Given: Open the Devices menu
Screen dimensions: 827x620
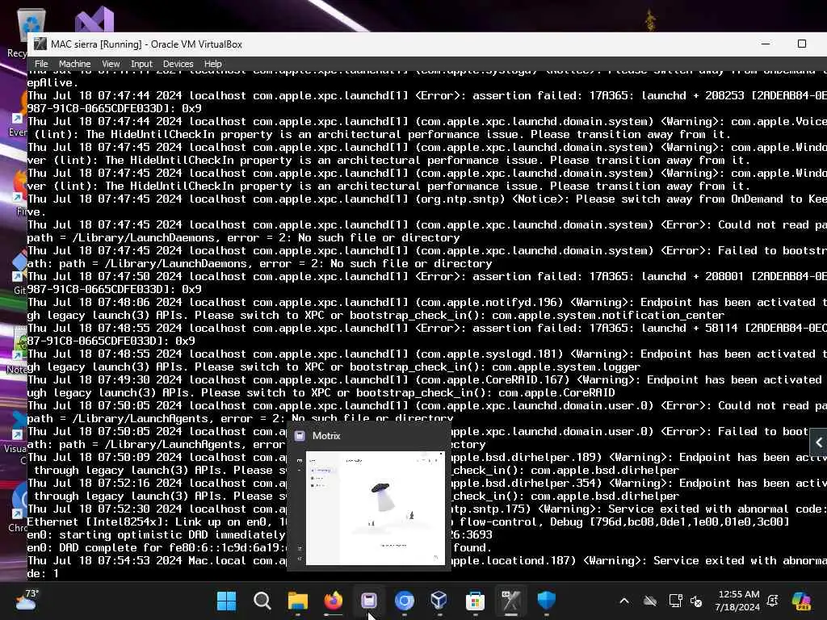Looking at the screenshot, I should coord(178,64).
